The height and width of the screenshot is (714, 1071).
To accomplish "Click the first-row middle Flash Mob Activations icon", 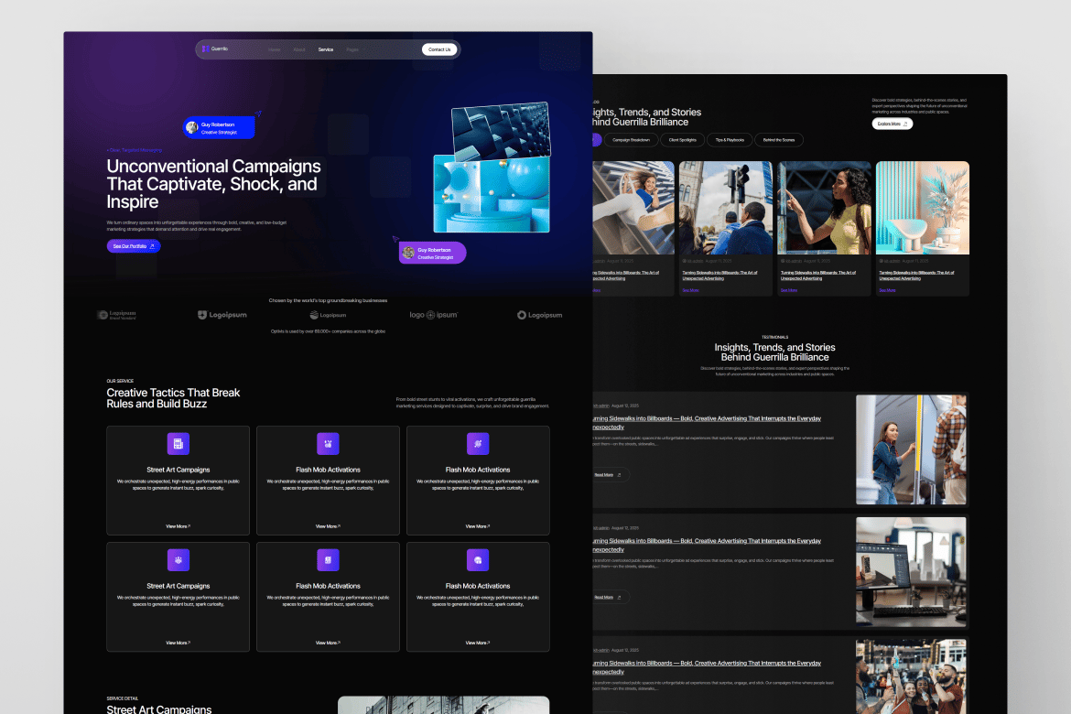I will click(328, 444).
